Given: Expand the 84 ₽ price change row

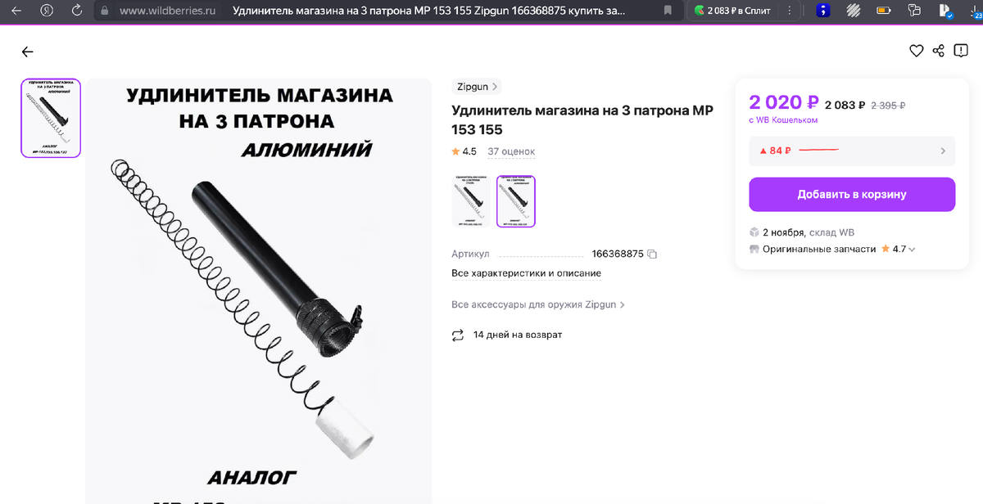Looking at the screenshot, I should (x=852, y=151).
